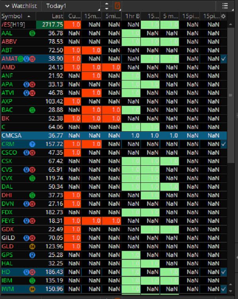Image resolution: width=238 pixels, height=299 pixels.
Task: Click IBM's green S icon
Action: tap(32, 280)
